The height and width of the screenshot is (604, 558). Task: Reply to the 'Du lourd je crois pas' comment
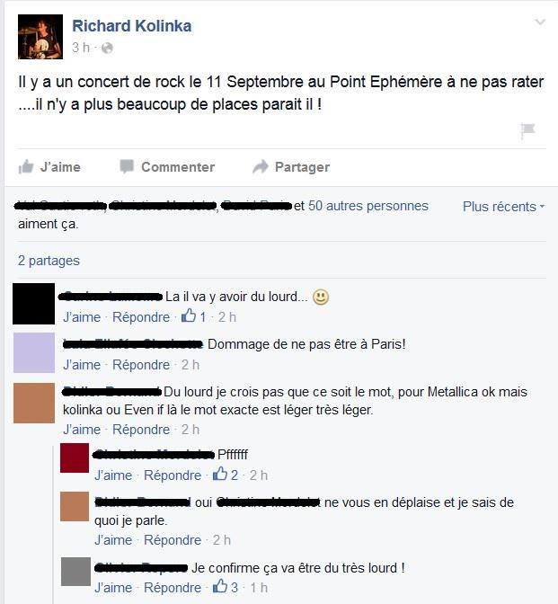tap(141, 429)
